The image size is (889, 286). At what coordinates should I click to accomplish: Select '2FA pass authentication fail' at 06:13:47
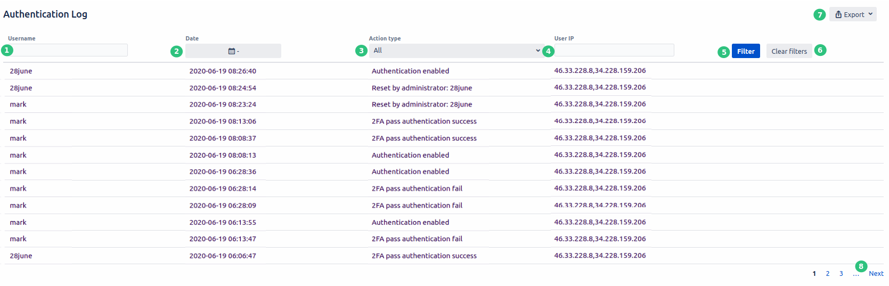[417, 239]
